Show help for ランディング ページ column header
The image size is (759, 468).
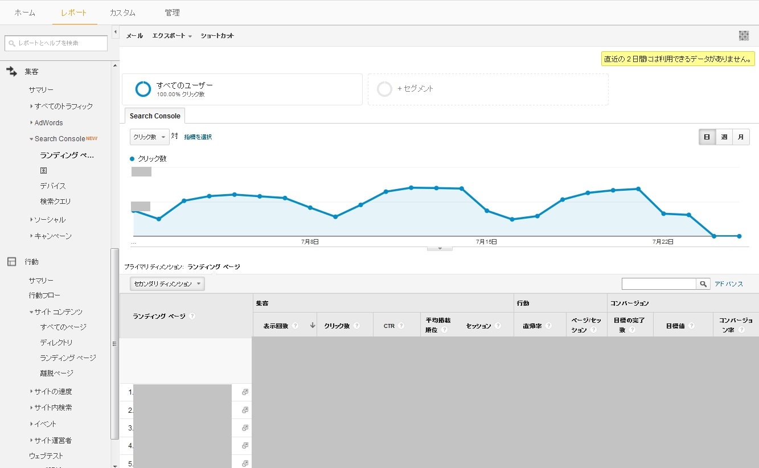192,316
